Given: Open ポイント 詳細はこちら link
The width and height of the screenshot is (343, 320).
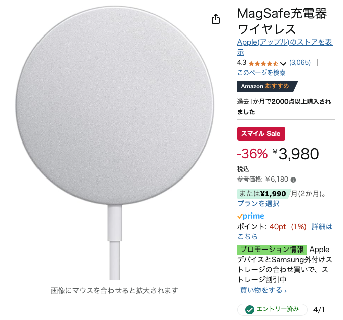Looking at the screenshot, I should (x=285, y=232).
